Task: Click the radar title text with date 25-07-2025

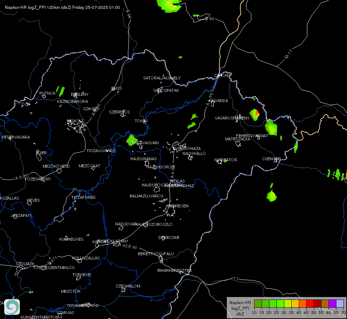Action: 62,7
